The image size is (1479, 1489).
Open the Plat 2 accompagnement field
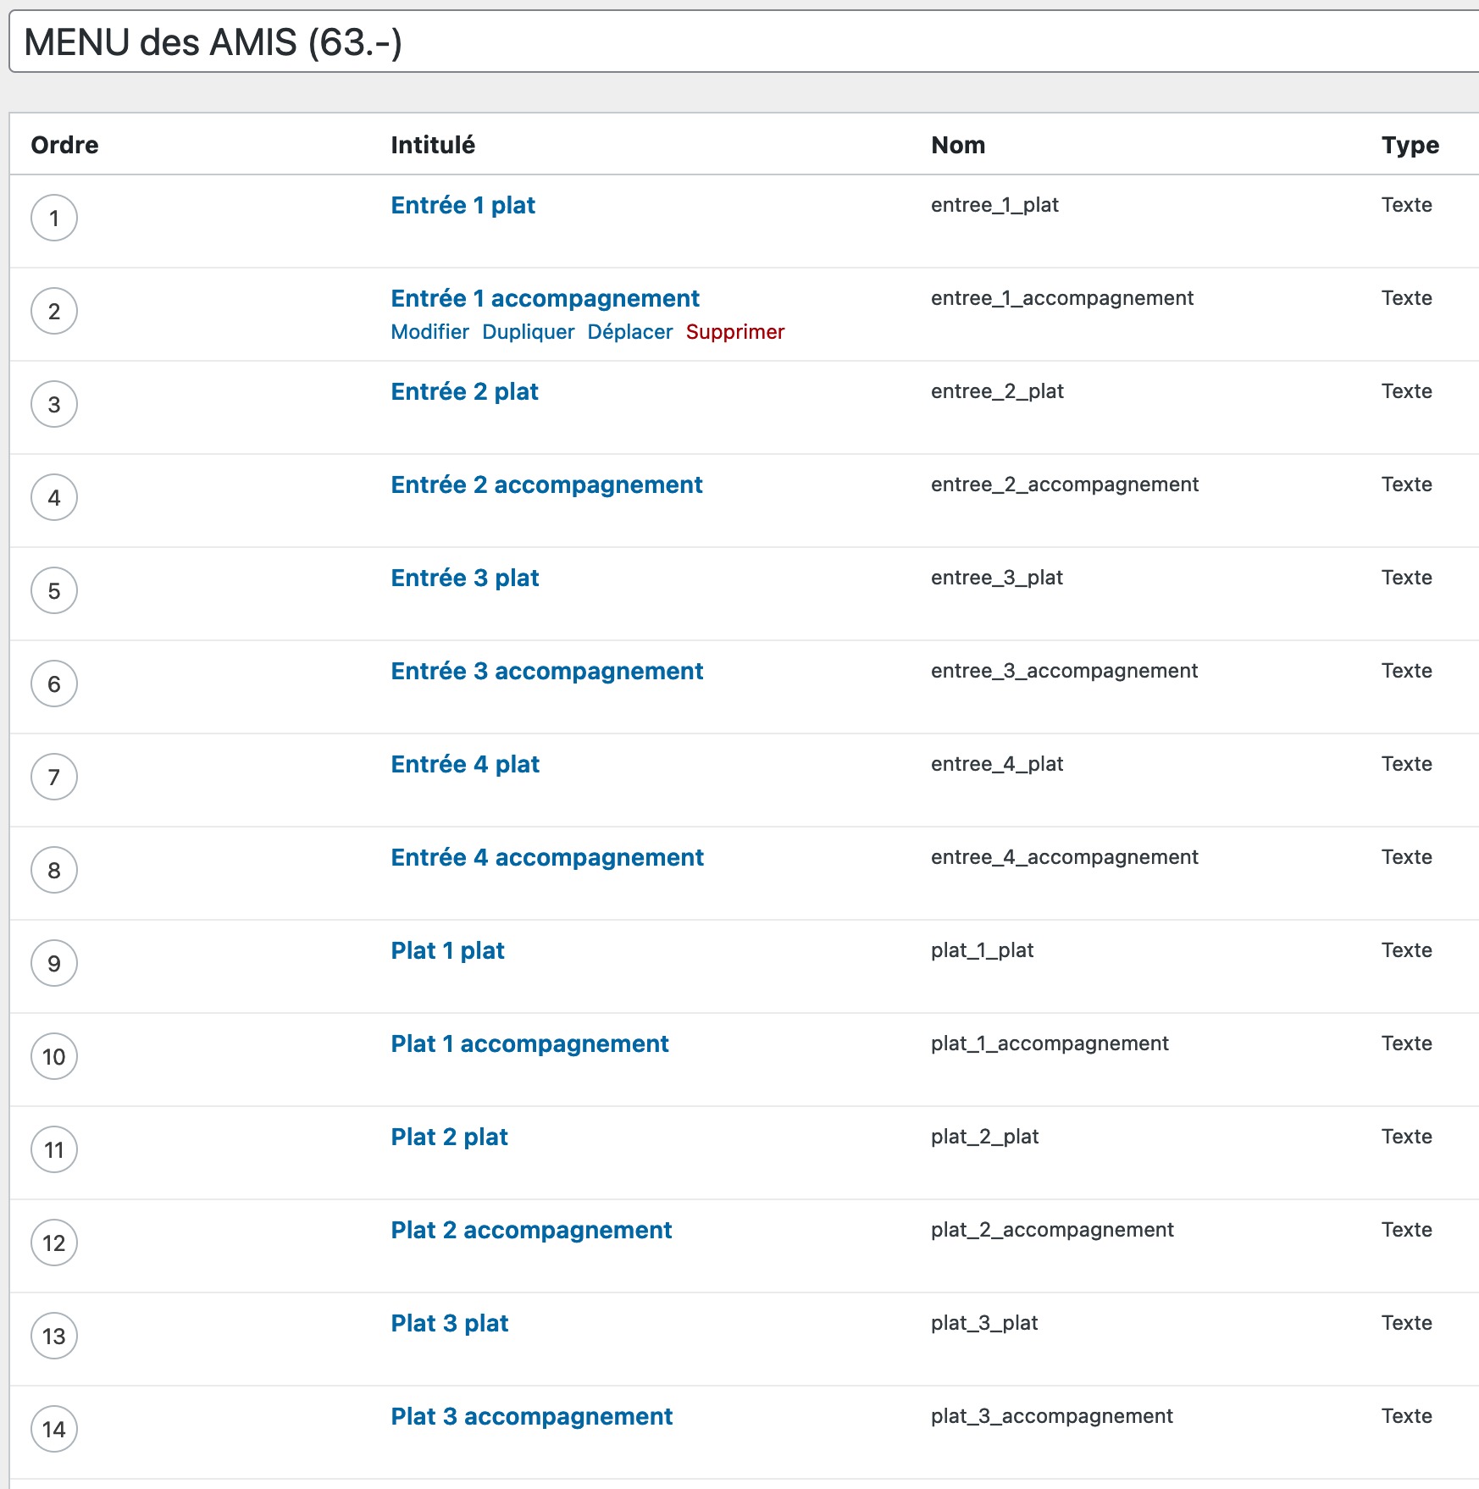(531, 1231)
